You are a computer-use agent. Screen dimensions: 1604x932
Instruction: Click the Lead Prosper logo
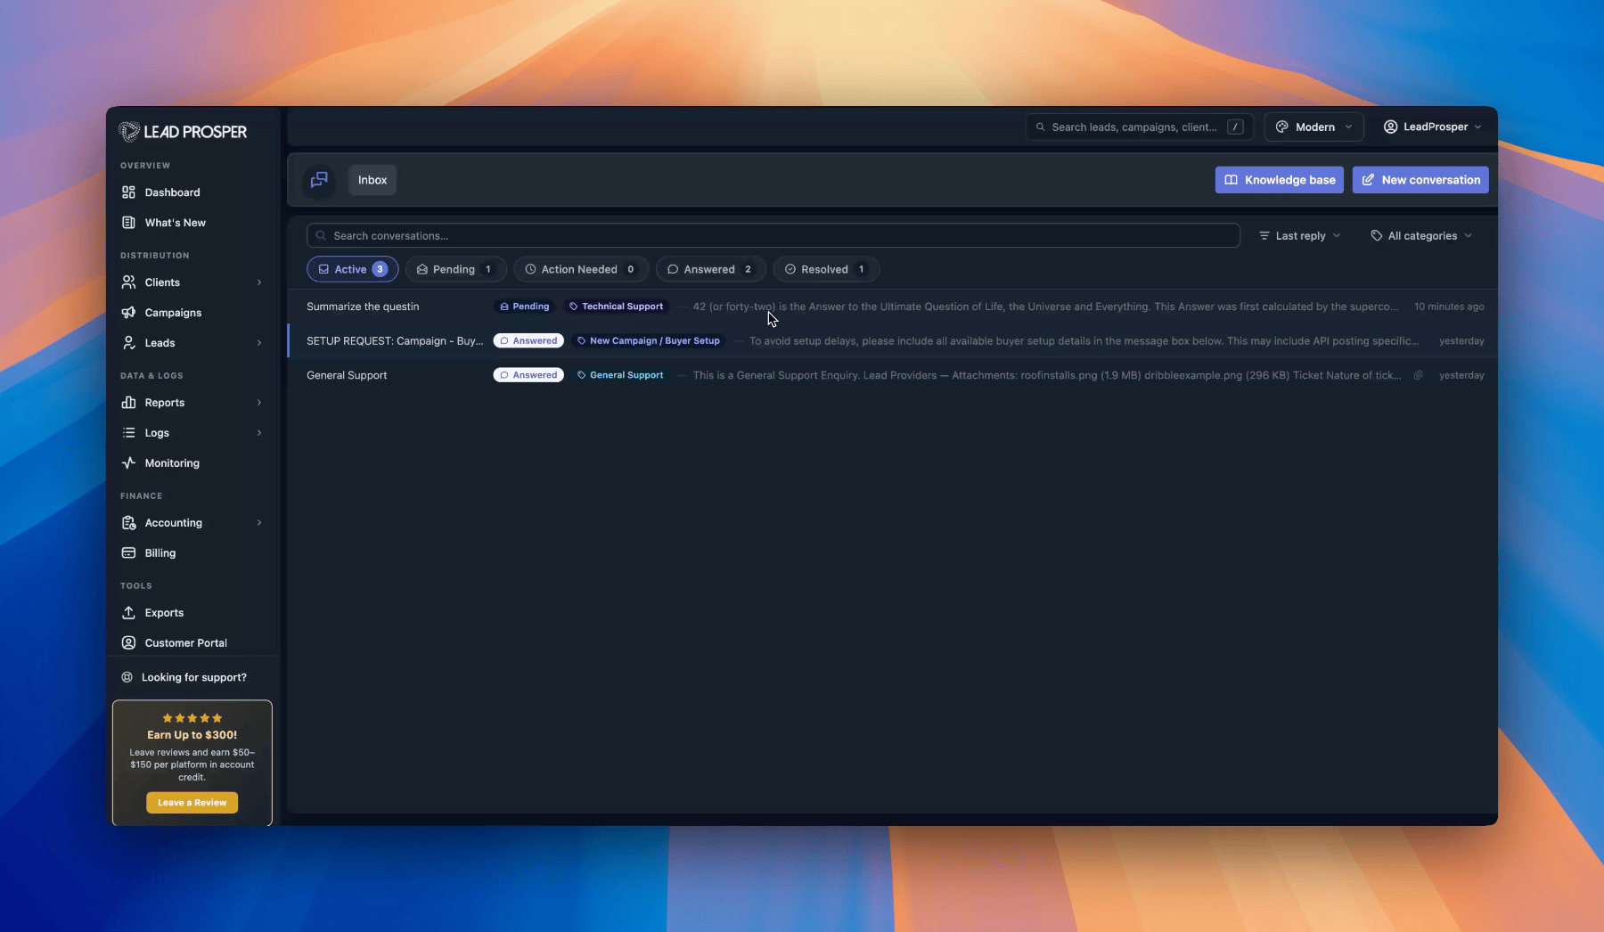[x=183, y=132]
